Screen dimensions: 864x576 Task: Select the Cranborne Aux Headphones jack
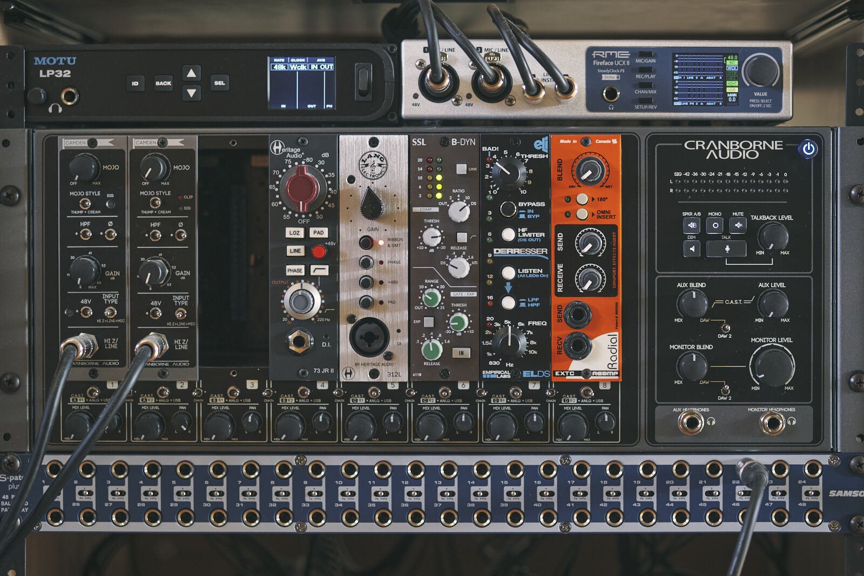click(x=691, y=424)
